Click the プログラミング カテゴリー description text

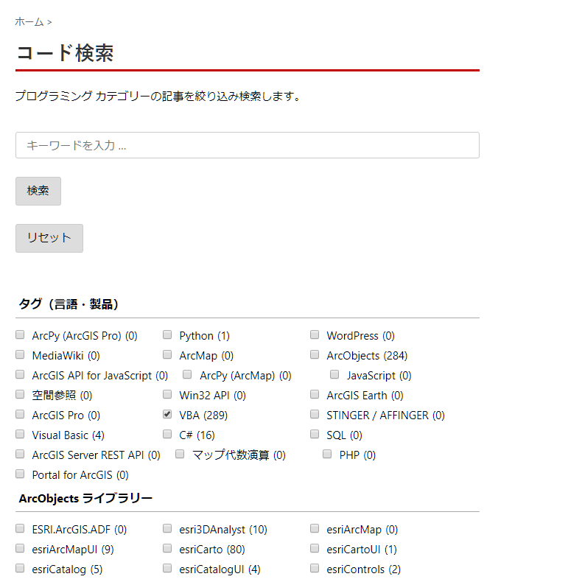pos(158,96)
